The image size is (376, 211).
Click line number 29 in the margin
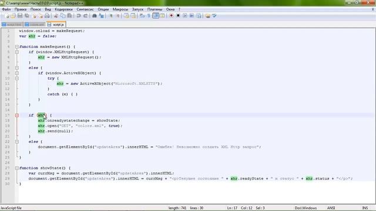point(7,178)
